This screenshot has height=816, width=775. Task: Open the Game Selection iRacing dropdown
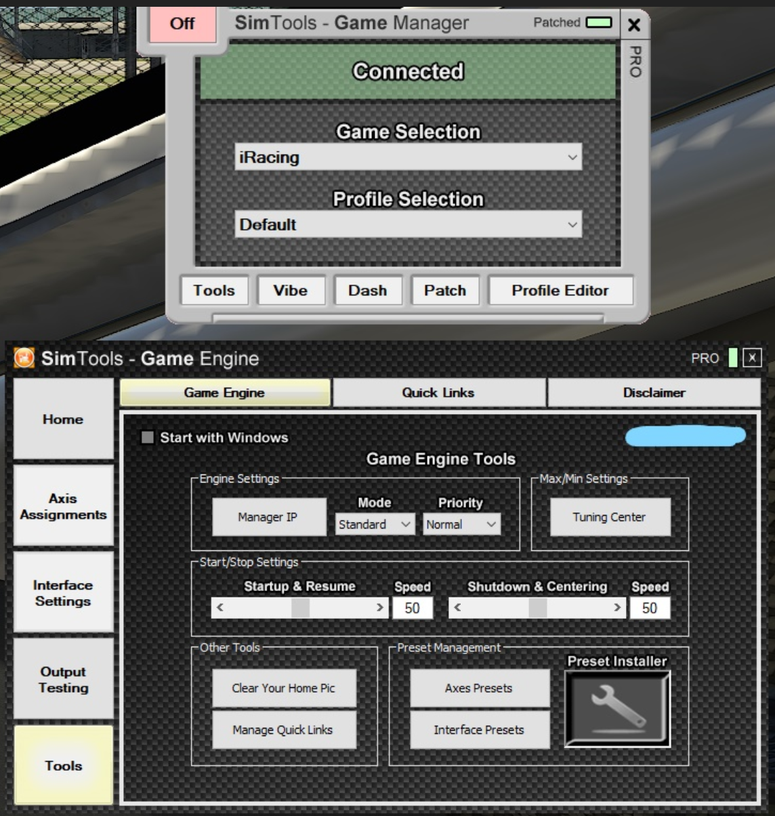coord(409,157)
